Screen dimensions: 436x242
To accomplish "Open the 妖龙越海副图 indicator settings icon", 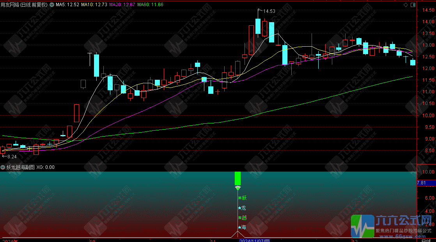I will click(3, 167).
